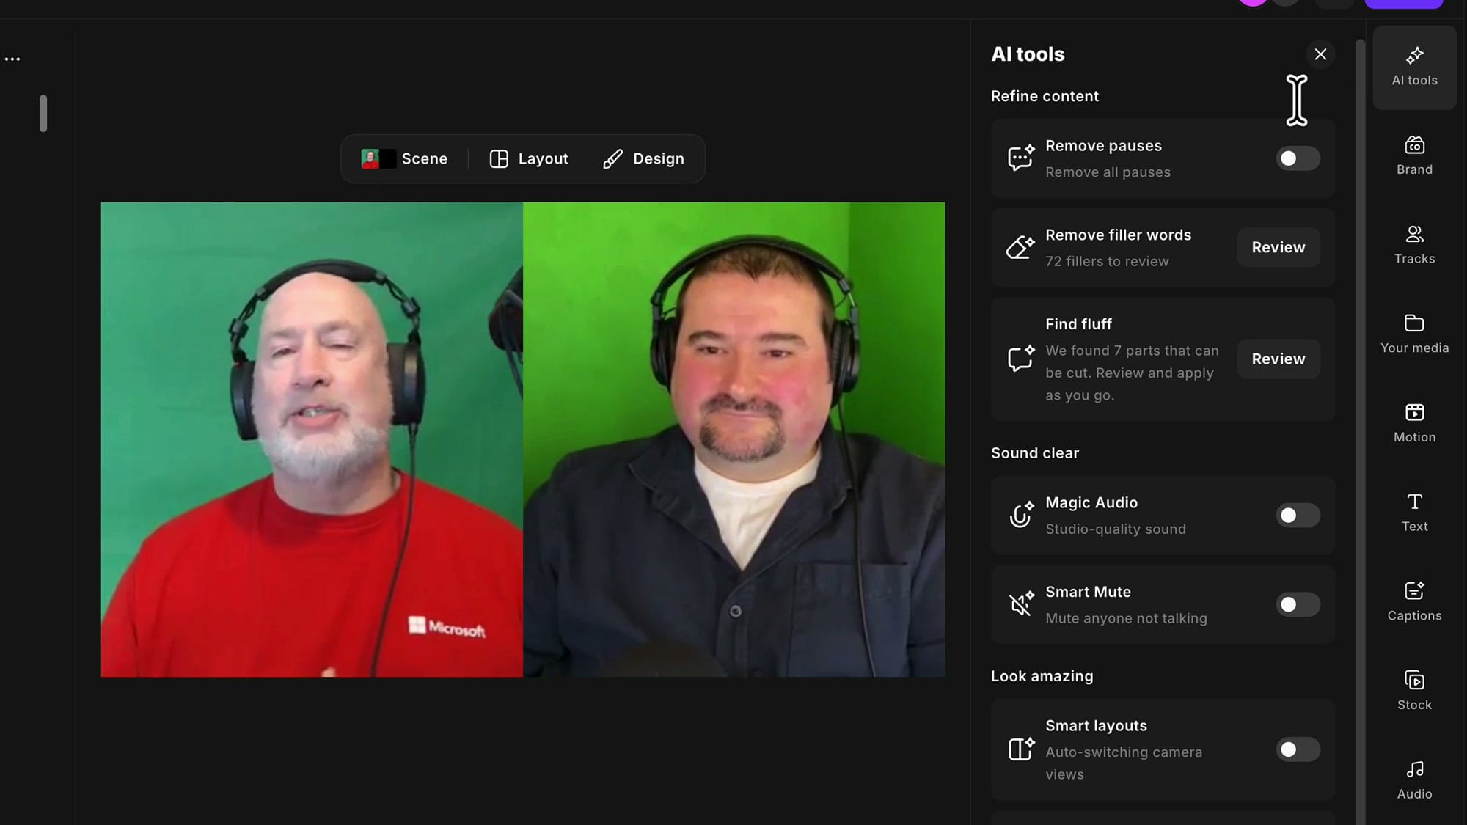Open the Your media panel
Viewport: 1467px width, 825px height.
point(1414,334)
